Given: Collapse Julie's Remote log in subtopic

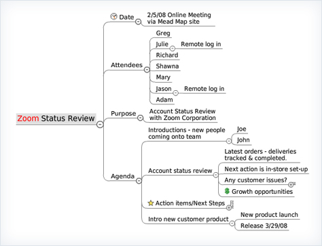Looking at the screenshot, I should click(173, 48).
